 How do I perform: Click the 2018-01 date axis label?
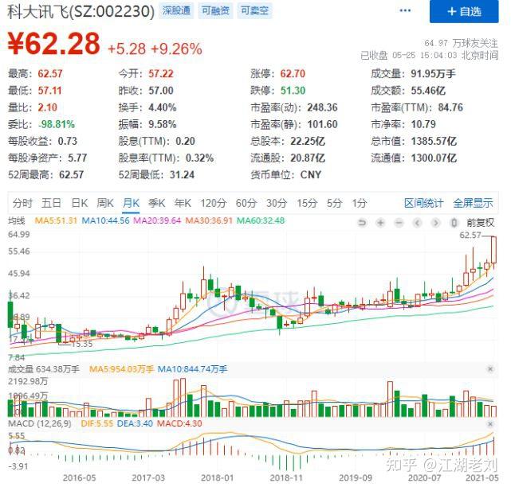pyautogui.click(x=217, y=477)
